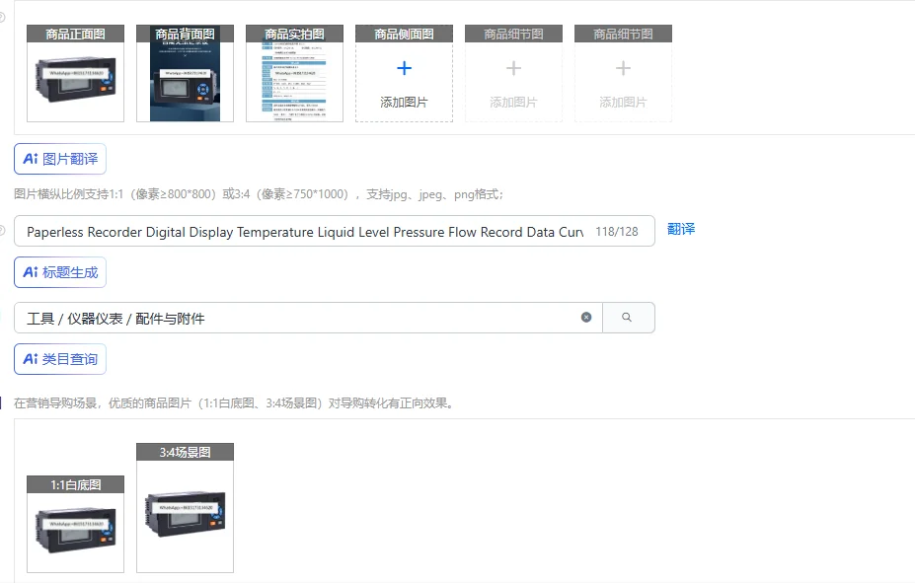Click the plus icon in first 商品细节图 slot

pos(513,68)
